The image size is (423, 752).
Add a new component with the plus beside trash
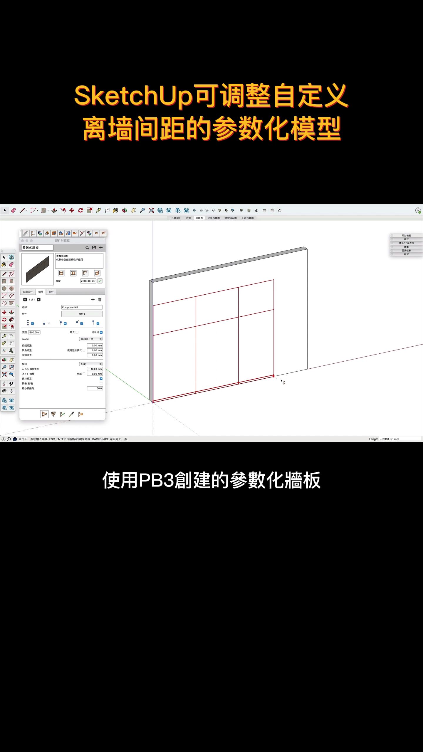[x=93, y=300]
